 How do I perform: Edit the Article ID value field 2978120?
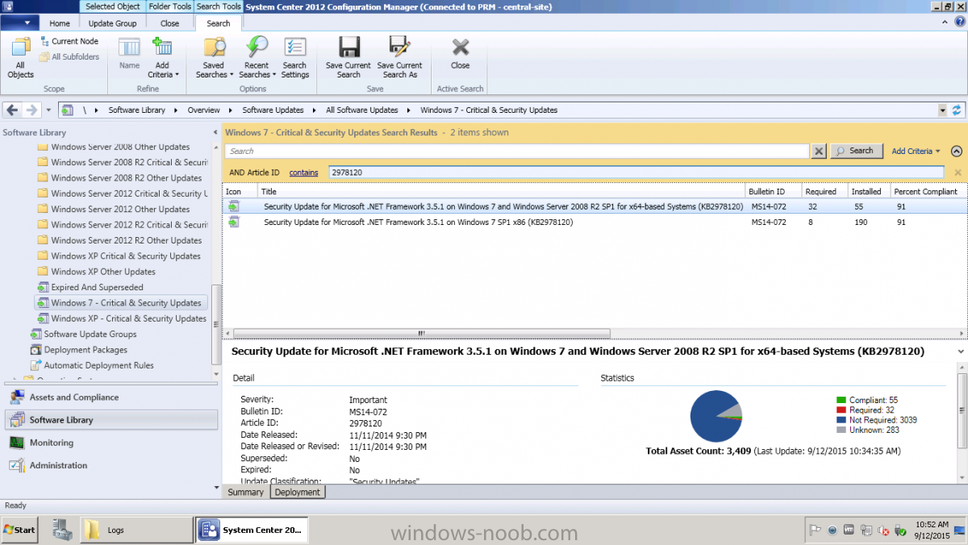(636, 172)
